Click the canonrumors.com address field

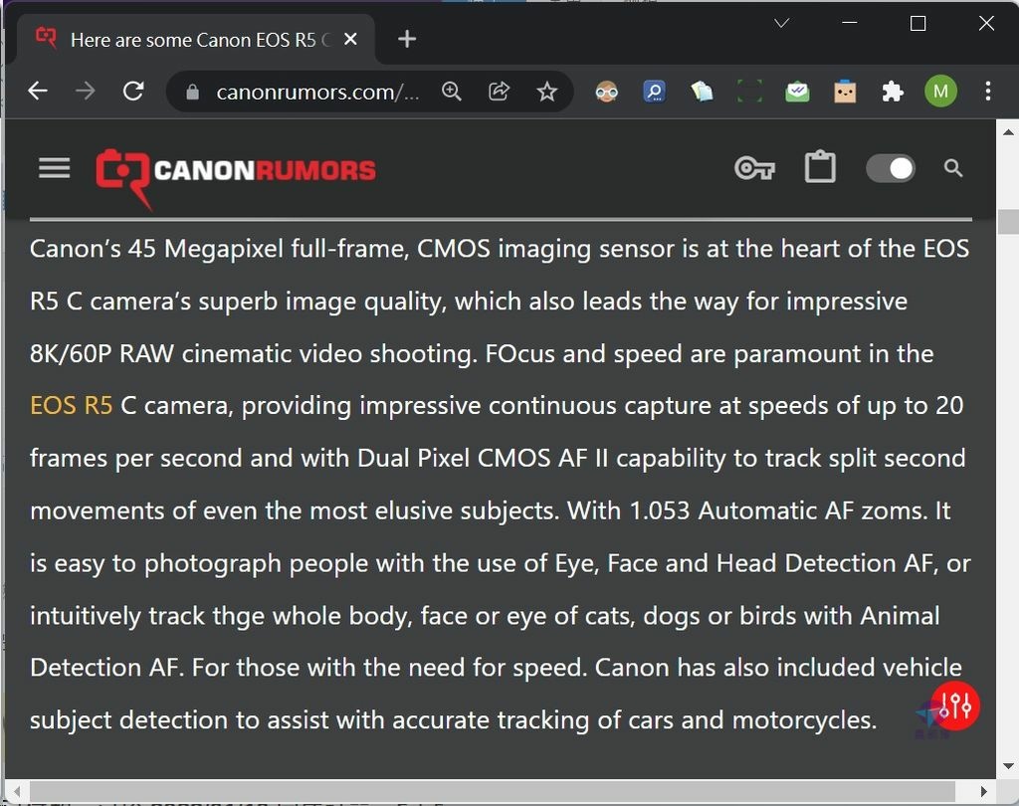point(317,93)
